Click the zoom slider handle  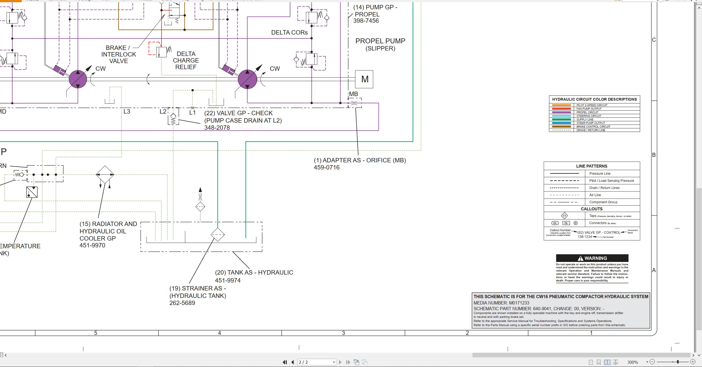(678, 362)
